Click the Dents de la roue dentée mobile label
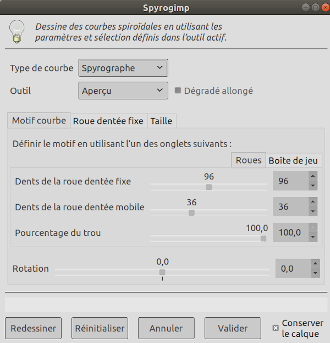This screenshot has height=343, width=330. click(80, 207)
